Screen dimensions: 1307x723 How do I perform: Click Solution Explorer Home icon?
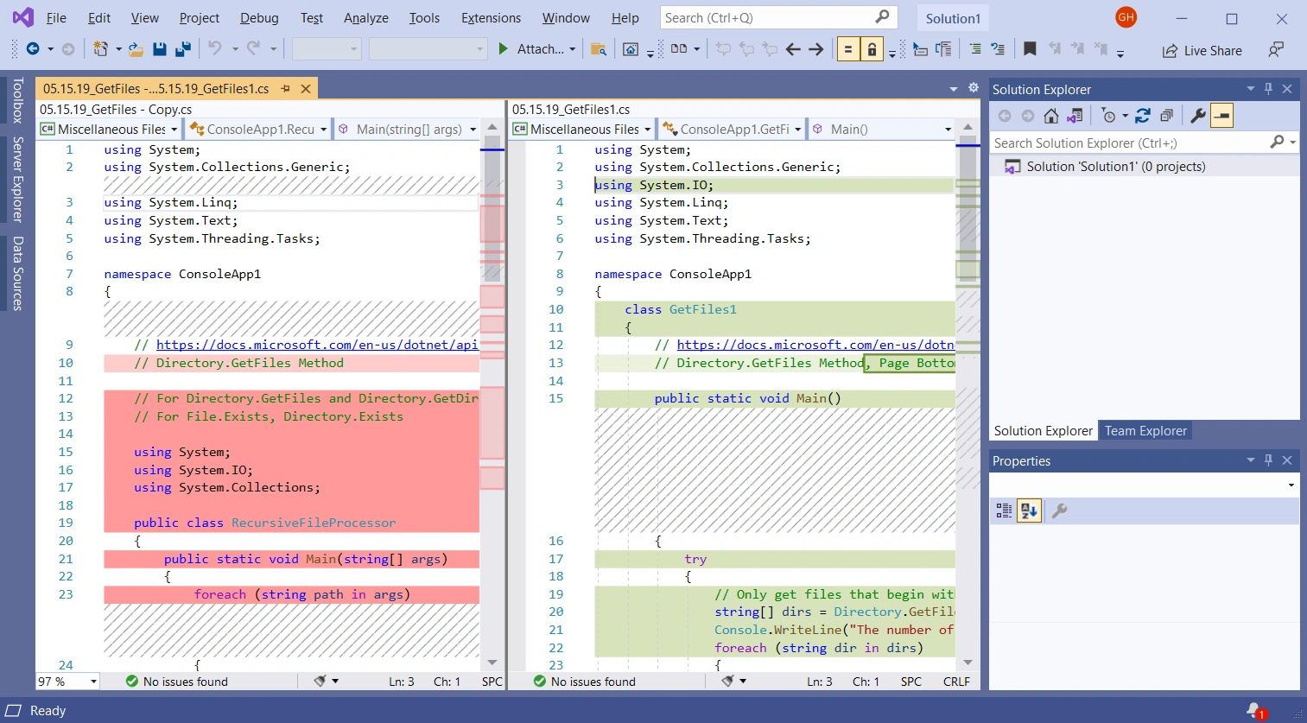pyautogui.click(x=1050, y=115)
